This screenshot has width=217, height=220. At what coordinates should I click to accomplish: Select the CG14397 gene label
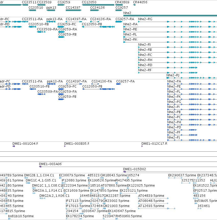click(73, 8)
